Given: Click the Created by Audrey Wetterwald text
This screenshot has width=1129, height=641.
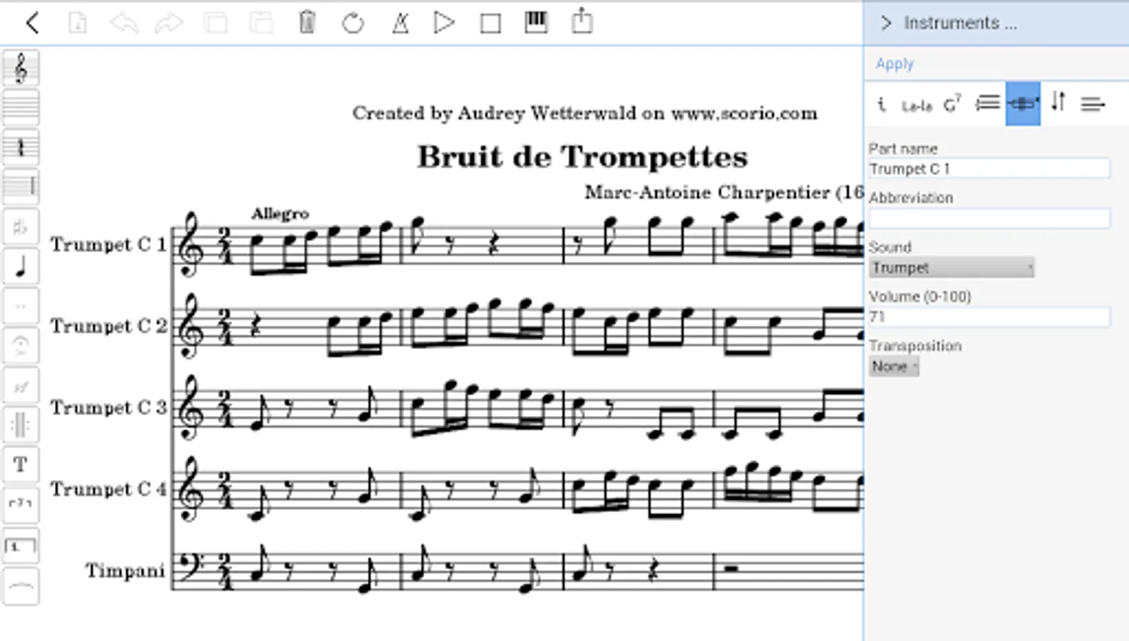Looking at the screenshot, I should click(584, 113).
